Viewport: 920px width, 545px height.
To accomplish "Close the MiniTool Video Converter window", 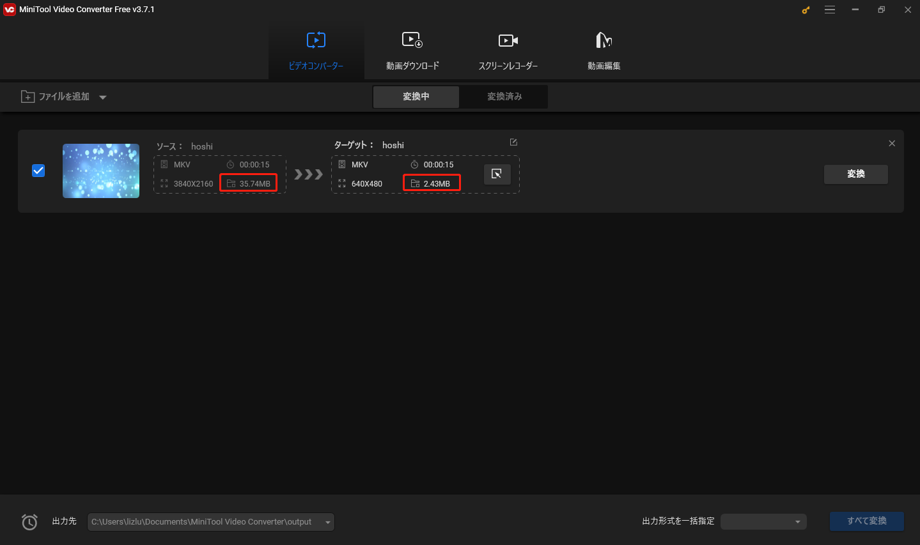I will pos(908,10).
